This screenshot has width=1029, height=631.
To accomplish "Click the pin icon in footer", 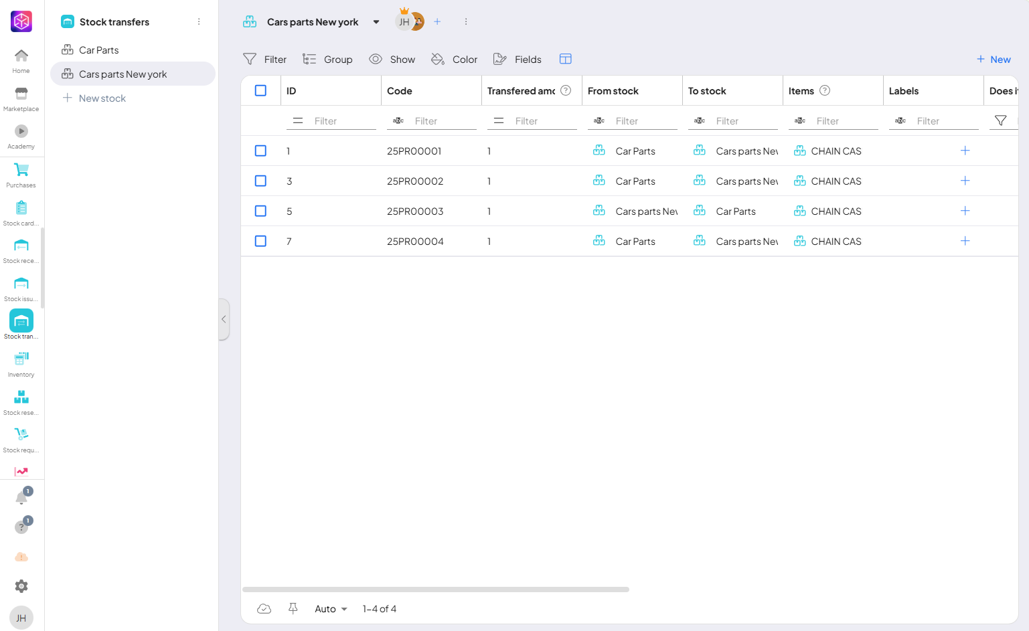I will pyautogui.click(x=293, y=608).
